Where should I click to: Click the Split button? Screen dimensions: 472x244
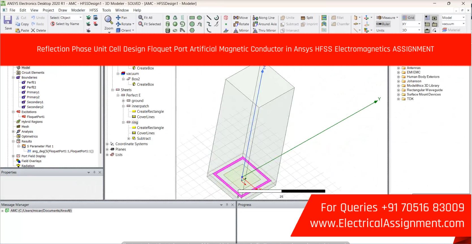[307, 18]
